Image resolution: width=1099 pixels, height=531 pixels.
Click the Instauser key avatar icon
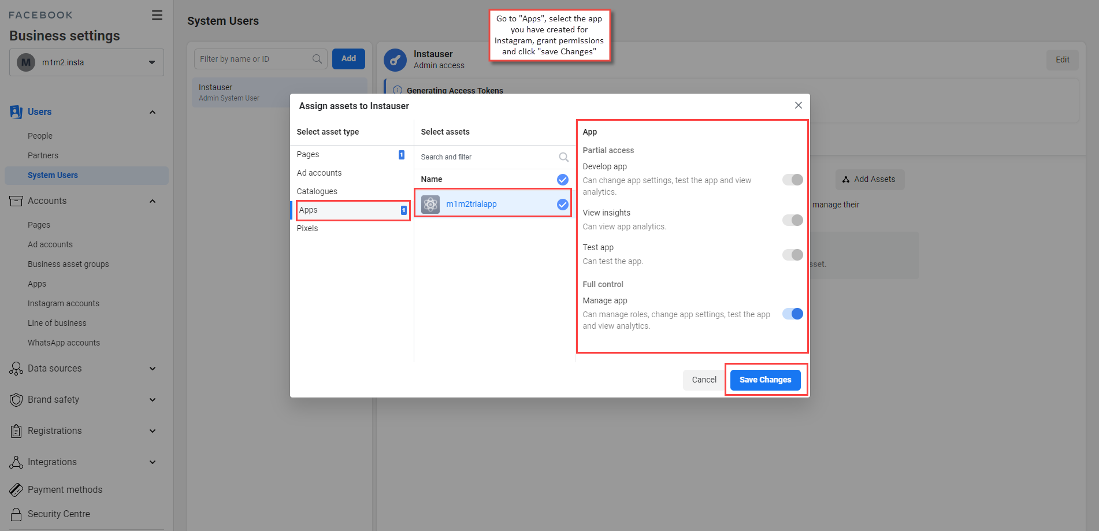(395, 60)
